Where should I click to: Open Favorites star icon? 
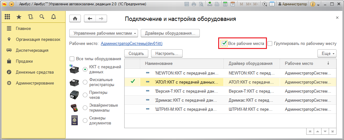(x=19, y=17)
